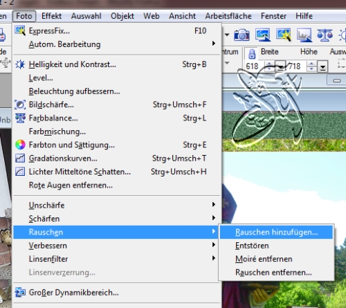This screenshot has width=346, height=308.
Task: Open the Arbeitsfläche menu
Action: [x=228, y=16]
